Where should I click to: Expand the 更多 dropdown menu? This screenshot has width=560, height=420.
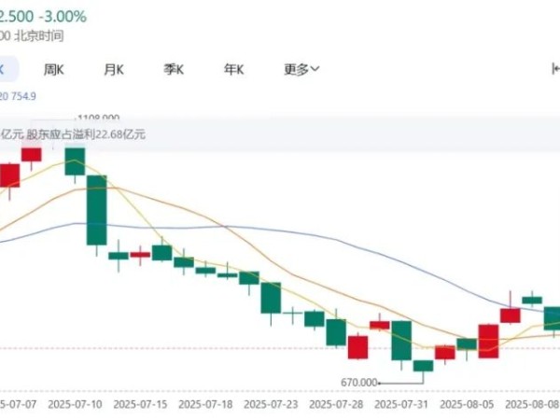[301, 69]
